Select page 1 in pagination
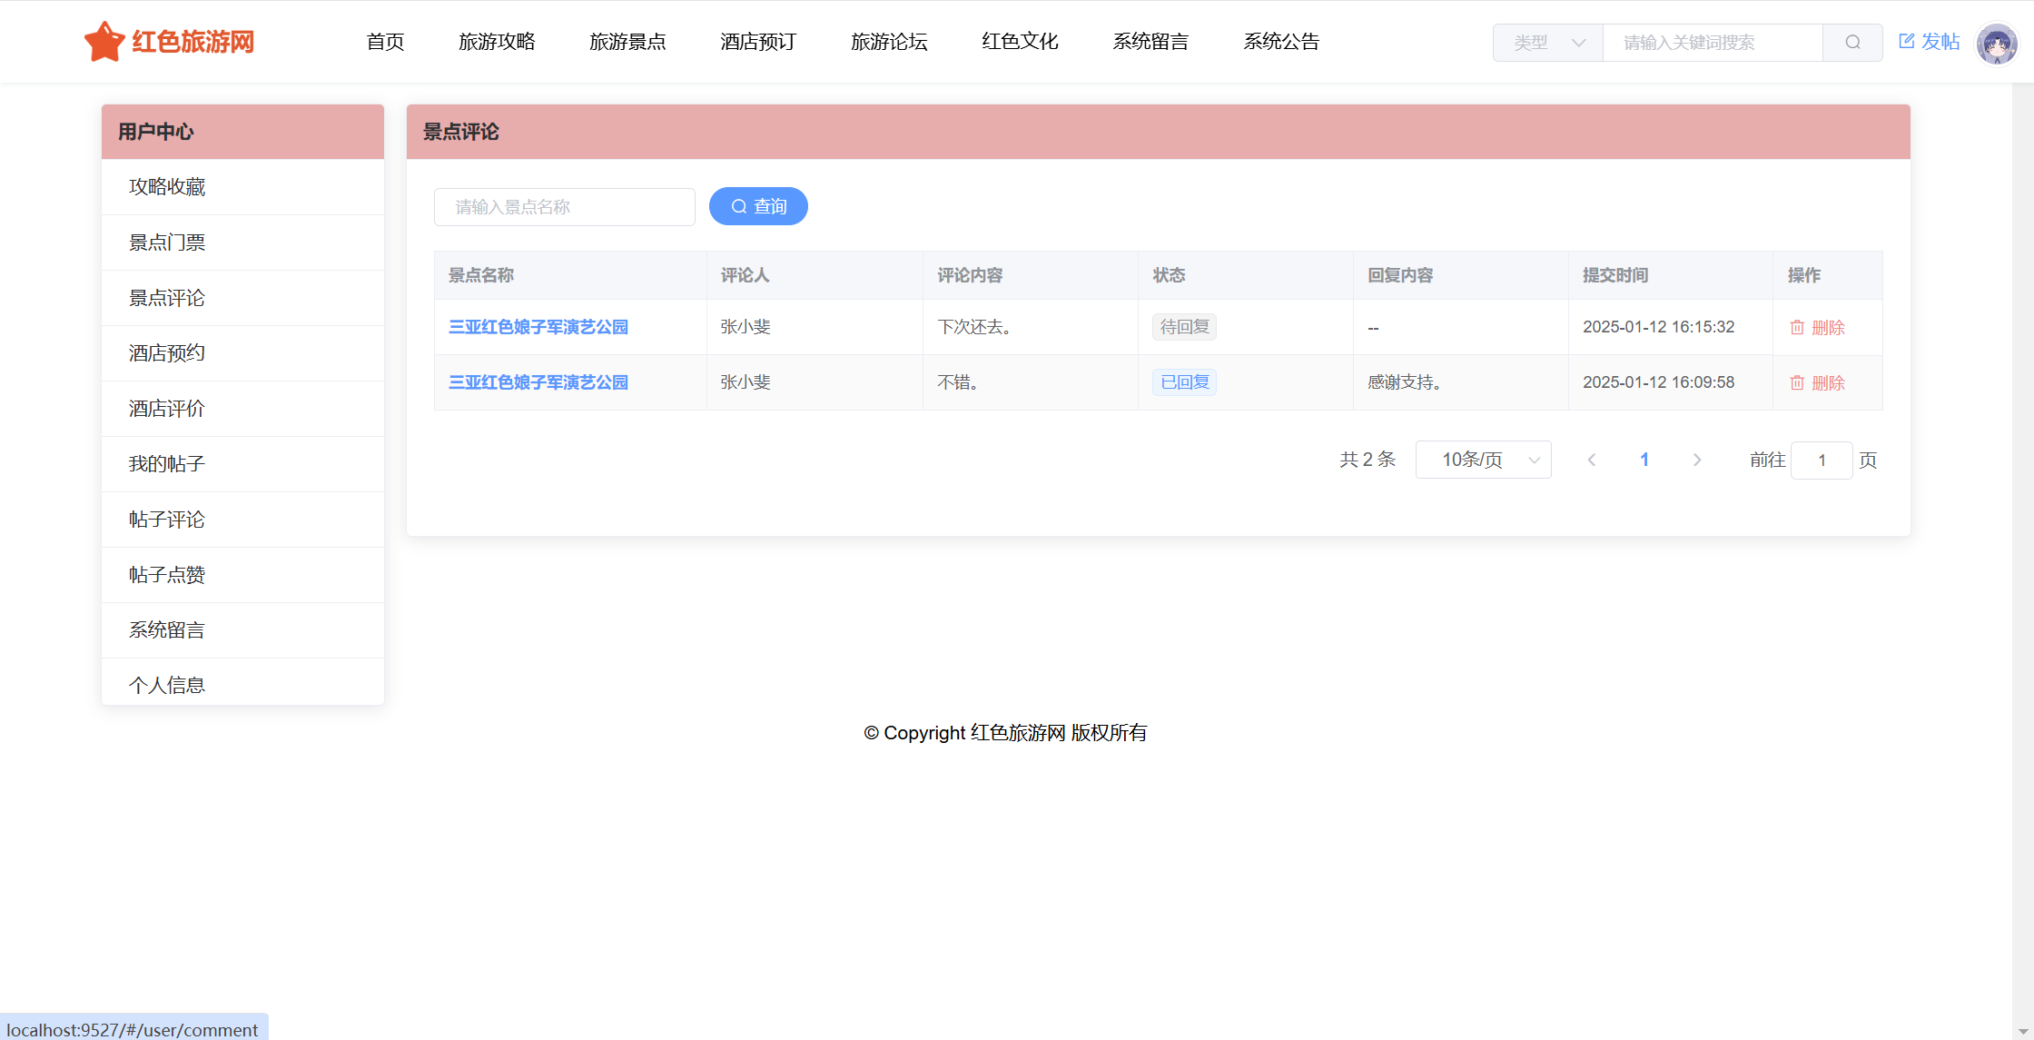2034x1040 pixels. tap(1644, 461)
